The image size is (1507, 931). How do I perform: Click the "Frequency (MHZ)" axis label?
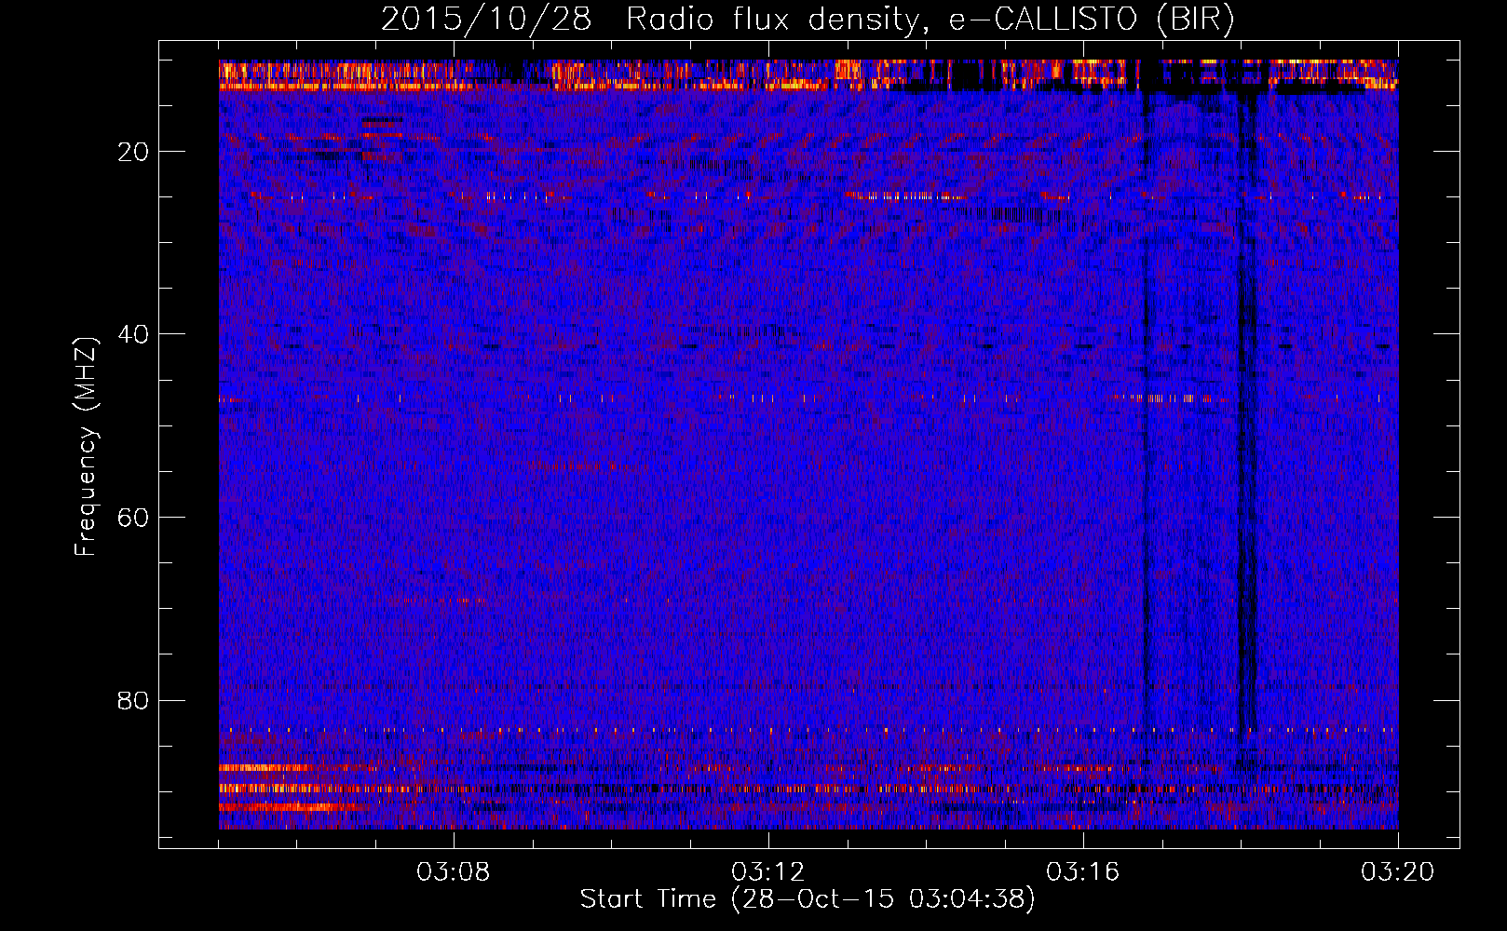(x=86, y=448)
